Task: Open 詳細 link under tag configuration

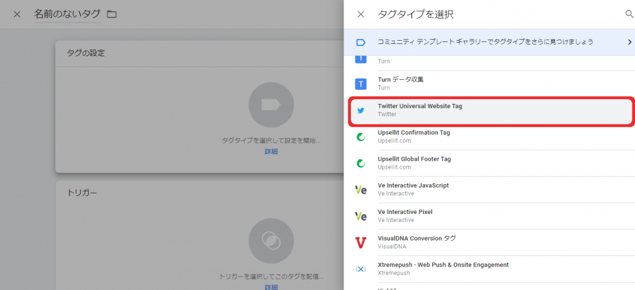Action: point(271,152)
